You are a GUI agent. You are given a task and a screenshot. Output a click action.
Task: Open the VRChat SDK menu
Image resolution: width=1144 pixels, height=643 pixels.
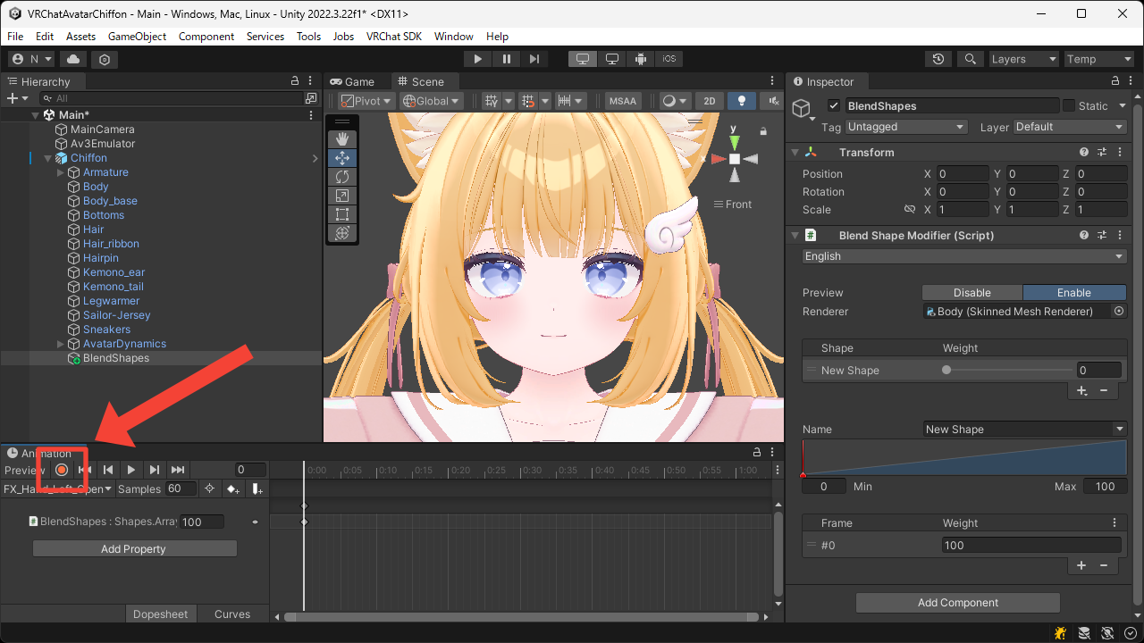pyautogui.click(x=393, y=37)
